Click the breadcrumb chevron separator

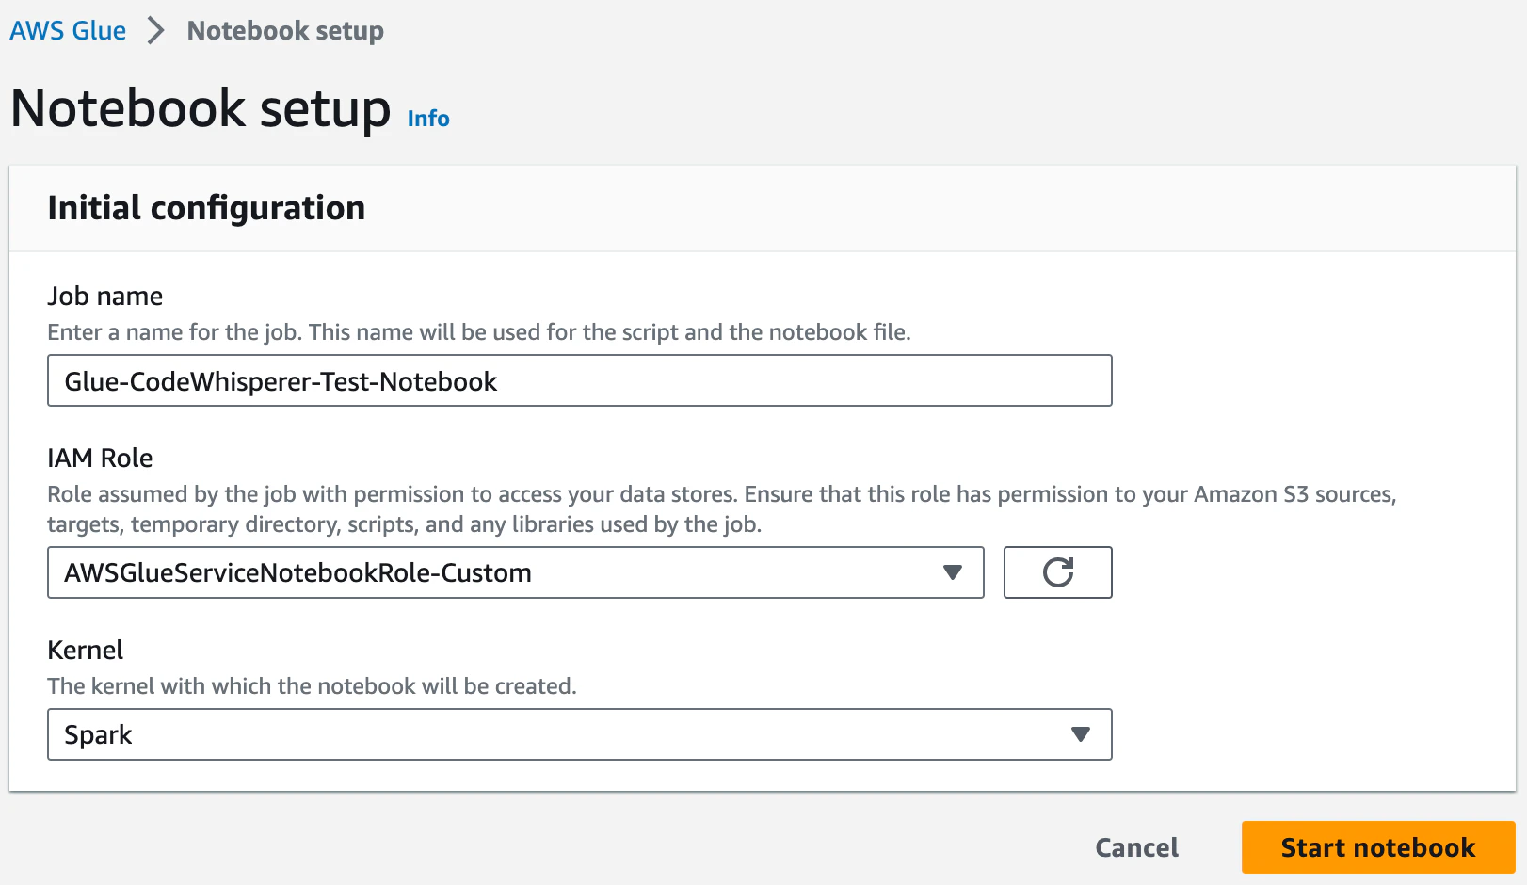tap(156, 31)
